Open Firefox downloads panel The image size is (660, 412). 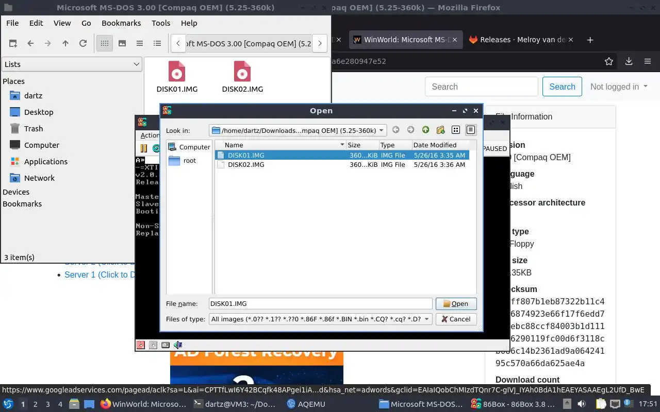(629, 61)
